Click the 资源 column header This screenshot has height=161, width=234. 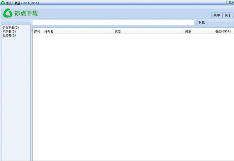(x=188, y=31)
